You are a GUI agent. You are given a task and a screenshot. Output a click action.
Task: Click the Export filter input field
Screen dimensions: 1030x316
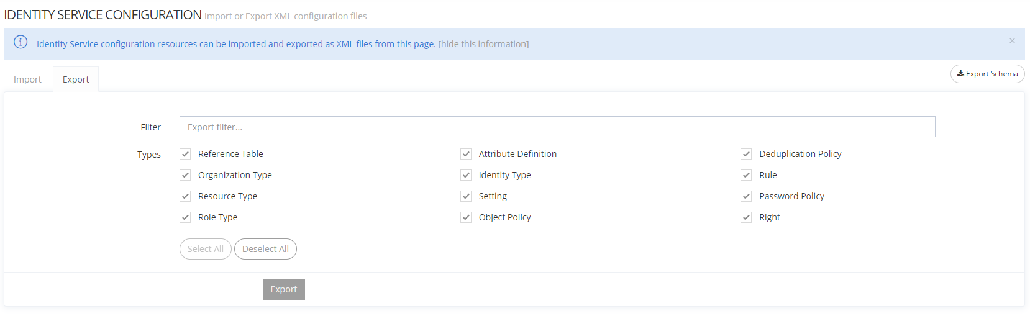tap(557, 127)
